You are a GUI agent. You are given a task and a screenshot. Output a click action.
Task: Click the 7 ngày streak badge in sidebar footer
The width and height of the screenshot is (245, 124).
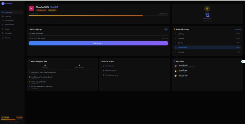(19, 118)
